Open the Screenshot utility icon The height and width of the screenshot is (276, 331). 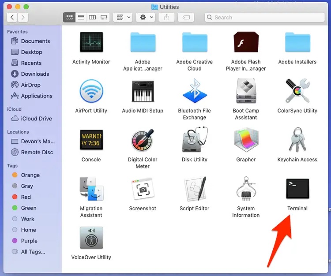(143, 189)
